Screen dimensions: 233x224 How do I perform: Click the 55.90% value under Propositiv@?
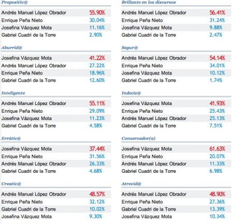tap(97, 12)
